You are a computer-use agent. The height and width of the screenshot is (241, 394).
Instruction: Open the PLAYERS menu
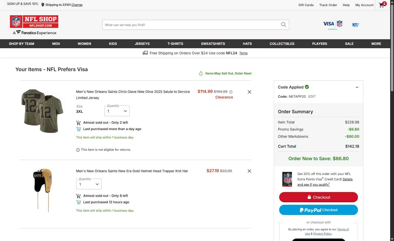click(320, 44)
